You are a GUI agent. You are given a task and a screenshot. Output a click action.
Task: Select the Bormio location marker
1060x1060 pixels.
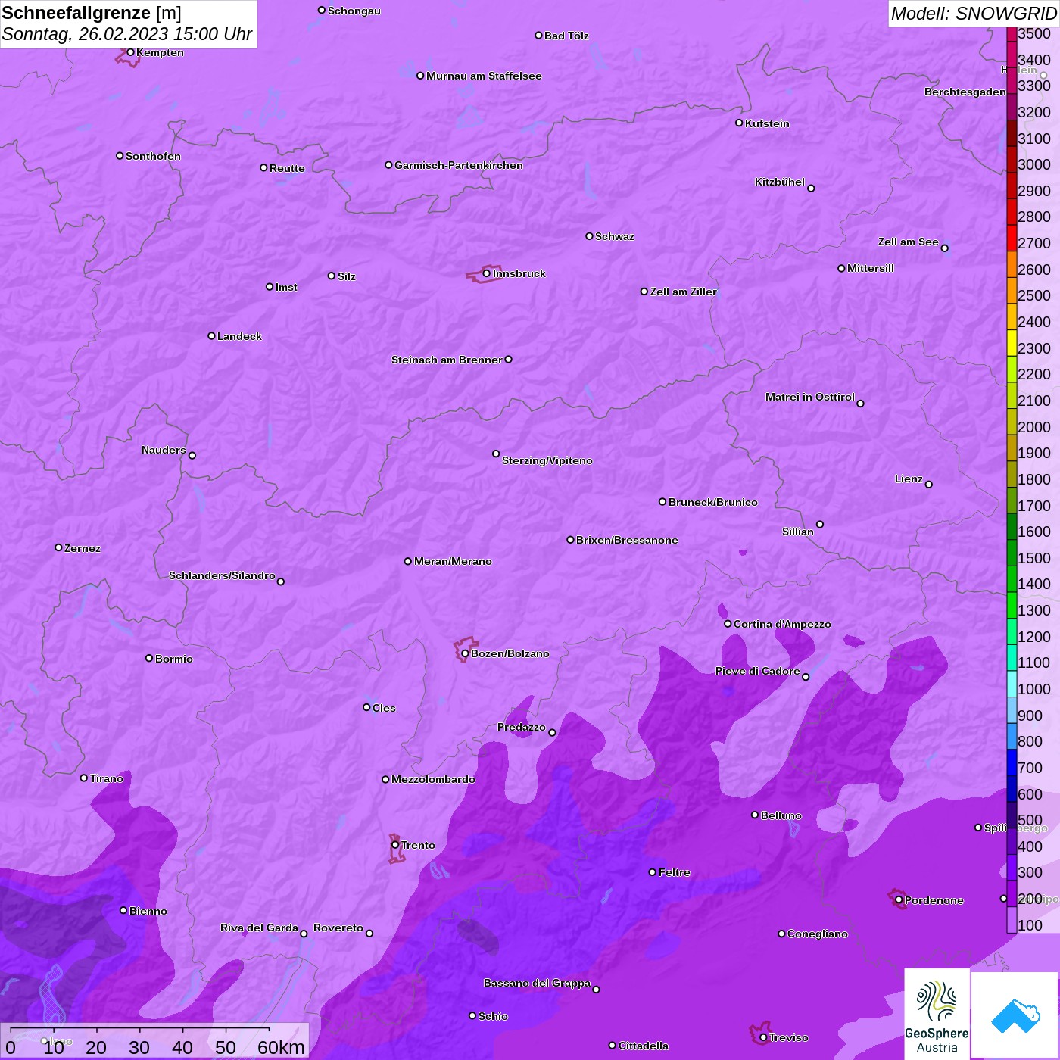click(x=149, y=658)
